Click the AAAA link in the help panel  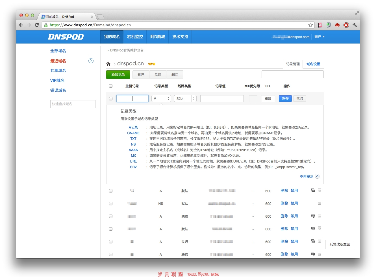pos(133,150)
